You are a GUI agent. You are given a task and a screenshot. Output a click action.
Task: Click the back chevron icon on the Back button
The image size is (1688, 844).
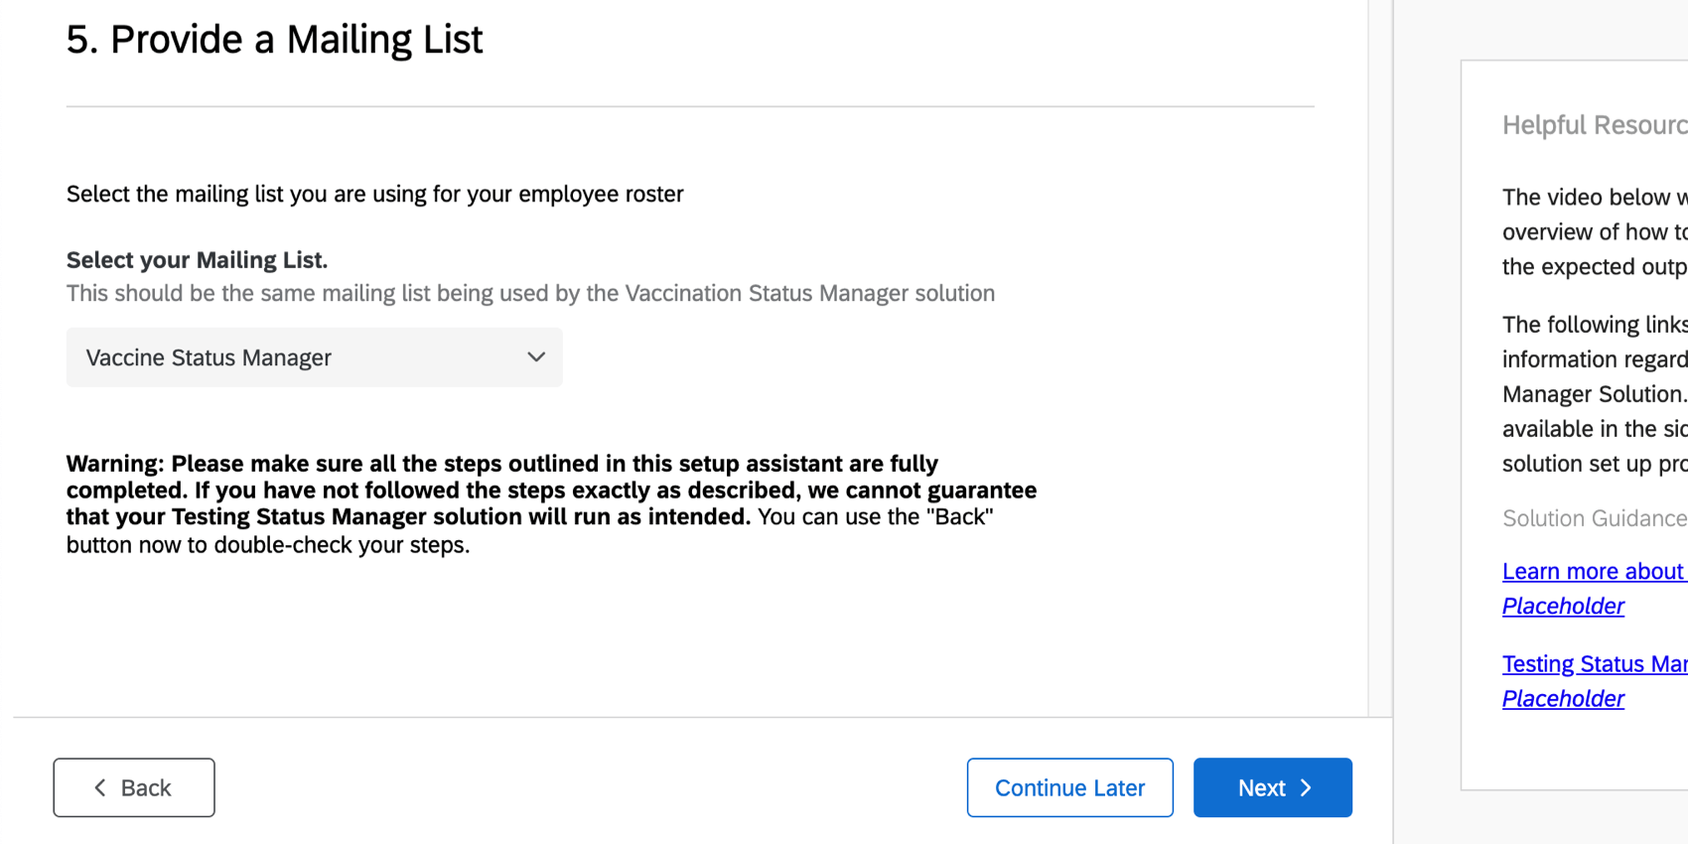100,787
